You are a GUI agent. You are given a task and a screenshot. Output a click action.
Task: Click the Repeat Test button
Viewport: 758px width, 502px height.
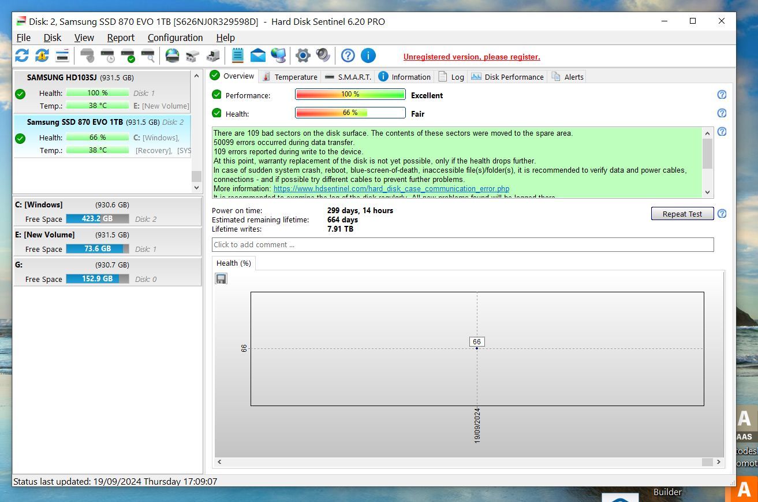(x=682, y=214)
